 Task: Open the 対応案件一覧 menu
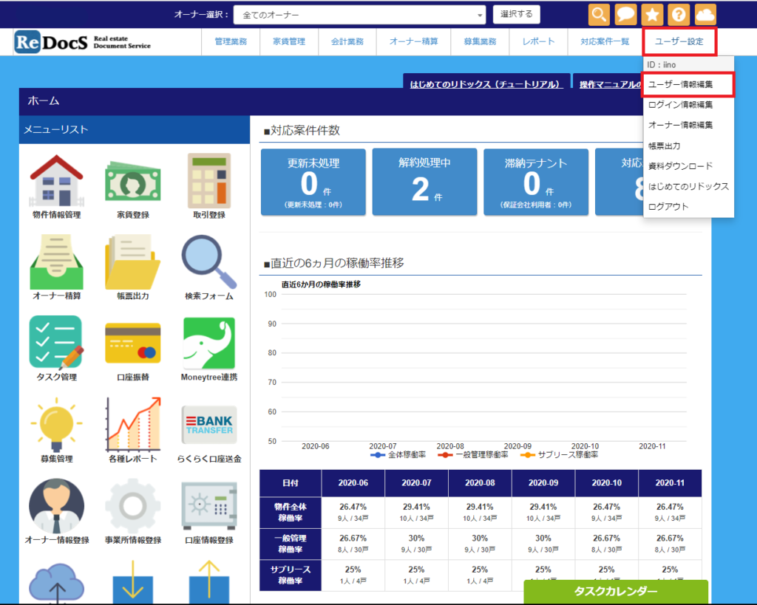pyautogui.click(x=605, y=42)
